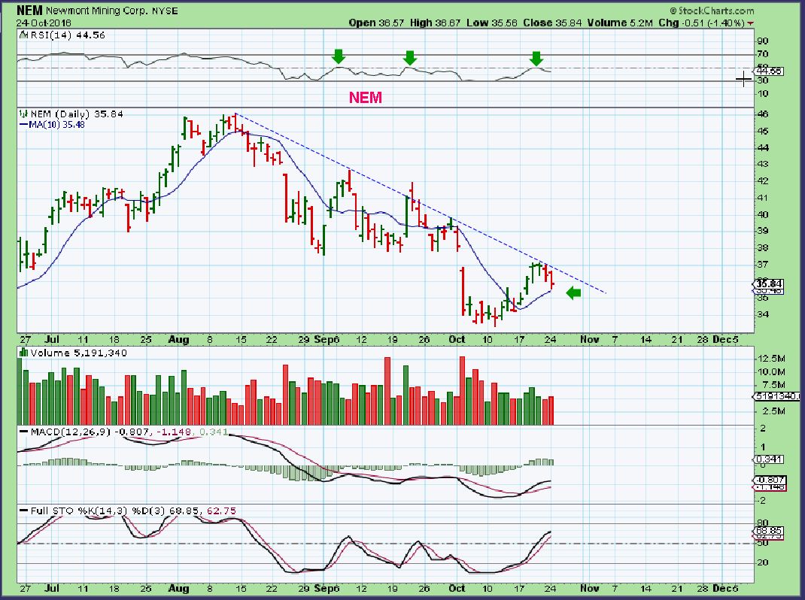Click the Close 35.84 header value
This screenshot has width=805, height=600.
[552, 23]
